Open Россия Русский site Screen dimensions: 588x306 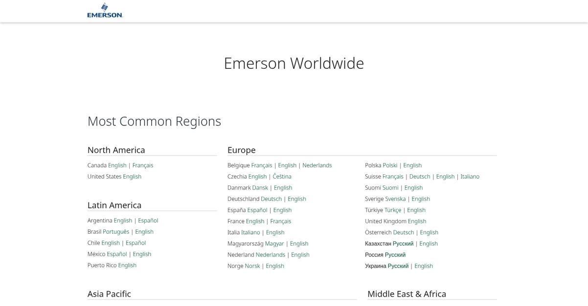[x=395, y=255]
